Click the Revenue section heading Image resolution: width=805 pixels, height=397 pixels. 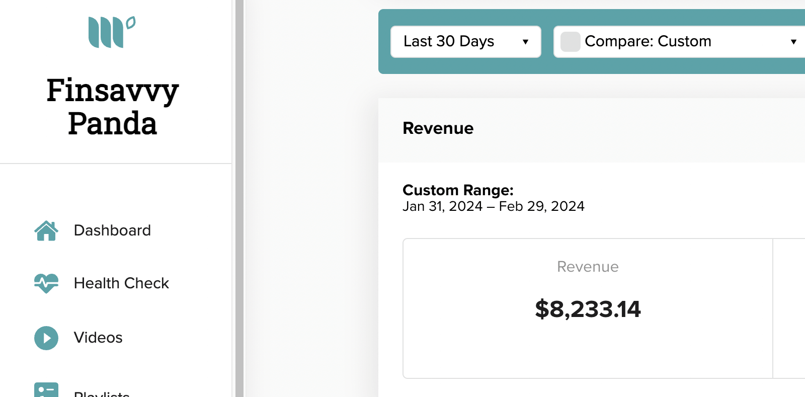438,128
